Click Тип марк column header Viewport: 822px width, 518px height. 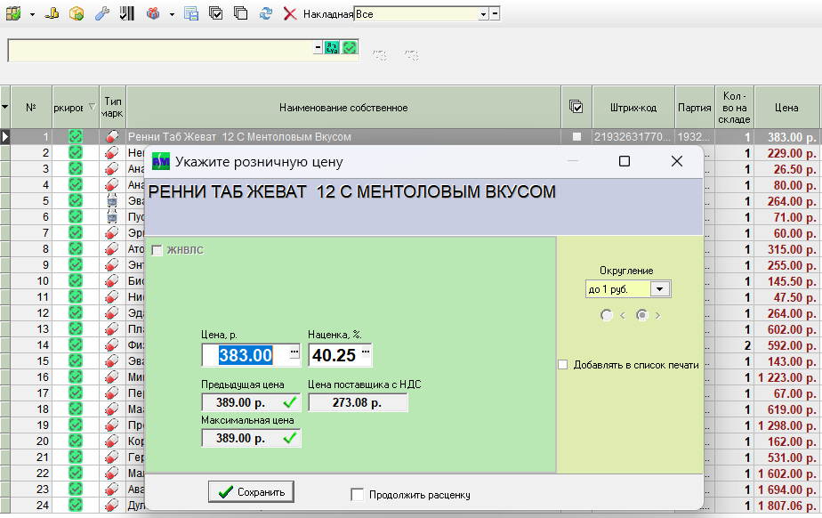[x=112, y=108]
